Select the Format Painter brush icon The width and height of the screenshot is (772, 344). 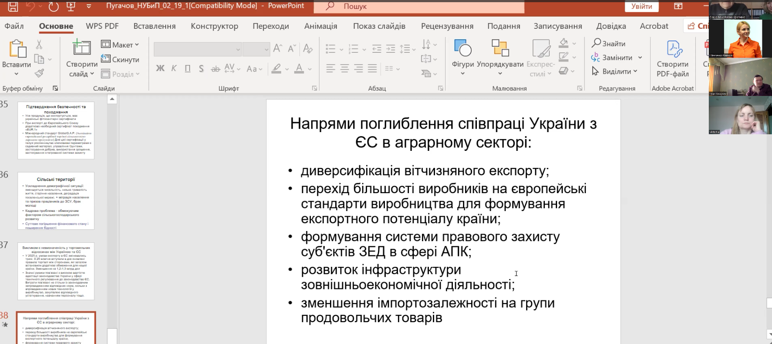coord(39,73)
